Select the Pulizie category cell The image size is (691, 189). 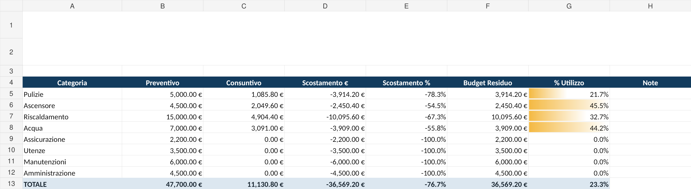[72, 94]
